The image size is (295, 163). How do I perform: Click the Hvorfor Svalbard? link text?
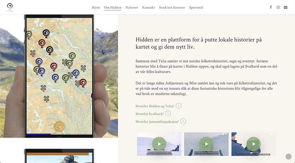[149, 114]
